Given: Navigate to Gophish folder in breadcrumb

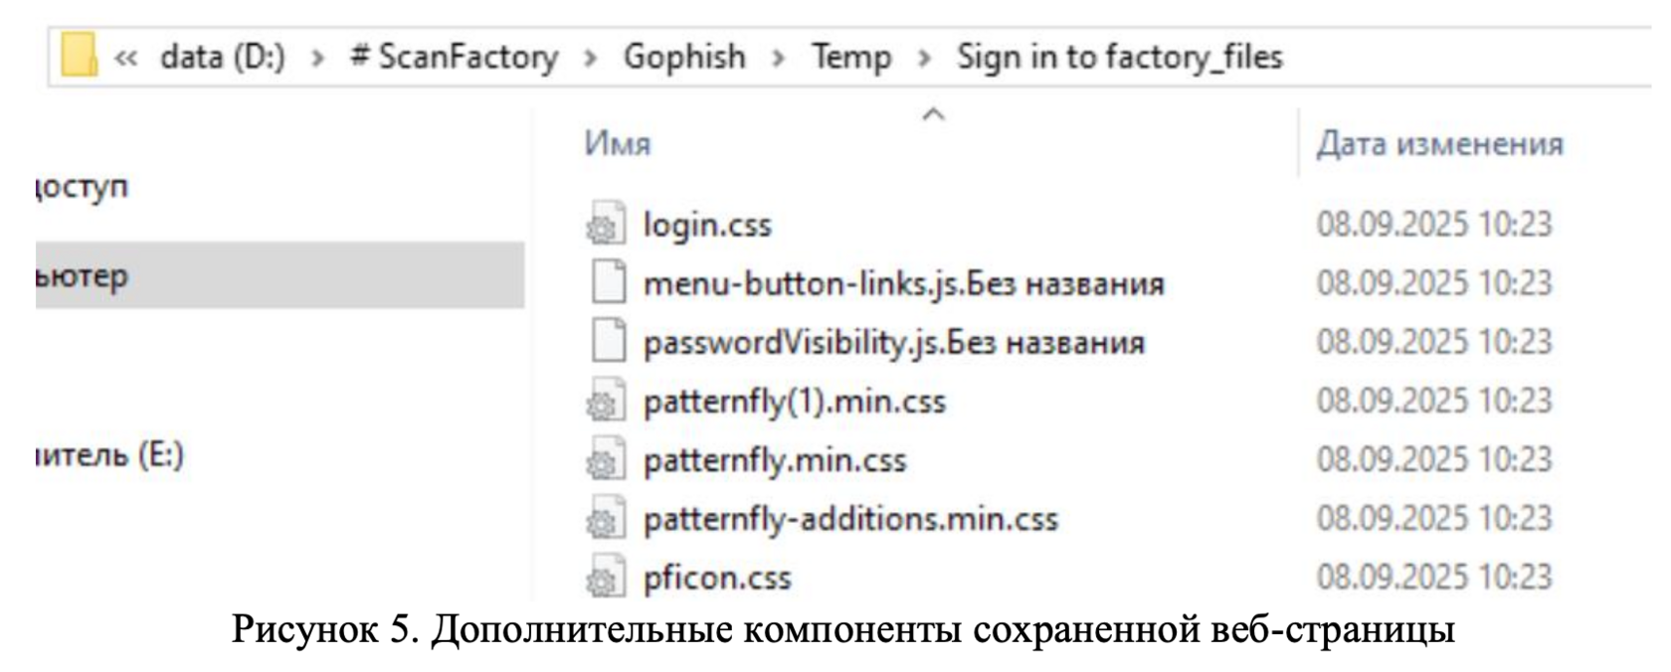Looking at the screenshot, I should [x=684, y=57].
